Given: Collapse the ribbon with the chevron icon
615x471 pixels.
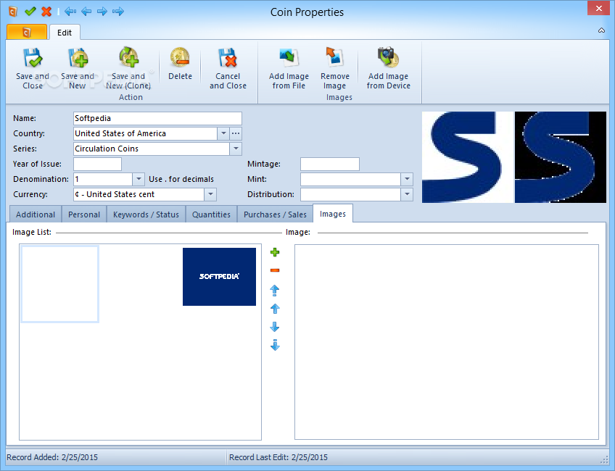Looking at the screenshot, I should coord(601,30).
